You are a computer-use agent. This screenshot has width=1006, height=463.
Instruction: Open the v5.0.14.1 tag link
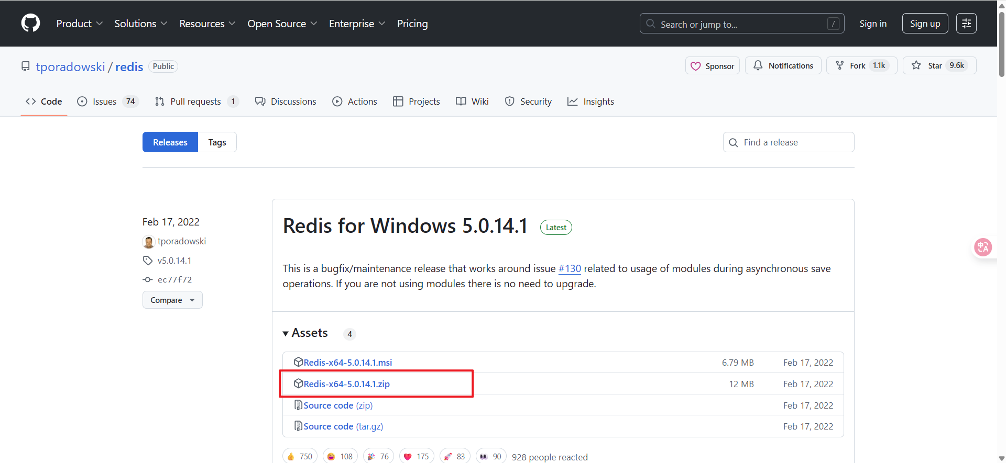(174, 261)
